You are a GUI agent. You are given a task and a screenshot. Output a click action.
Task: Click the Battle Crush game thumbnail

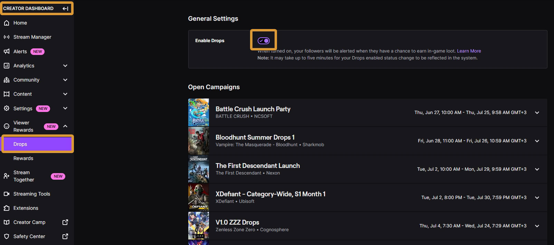click(199, 112)
